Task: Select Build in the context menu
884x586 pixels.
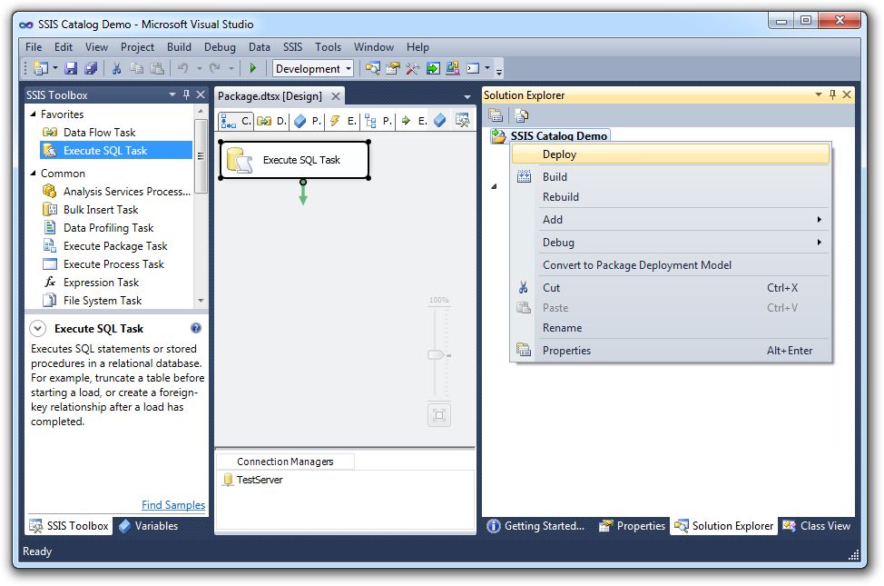Action: click(671, 176)
